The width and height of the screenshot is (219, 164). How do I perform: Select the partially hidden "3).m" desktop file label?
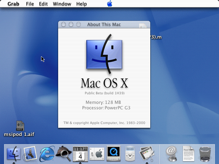point(156,37)
